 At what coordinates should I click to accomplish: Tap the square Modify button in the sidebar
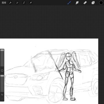2,70
